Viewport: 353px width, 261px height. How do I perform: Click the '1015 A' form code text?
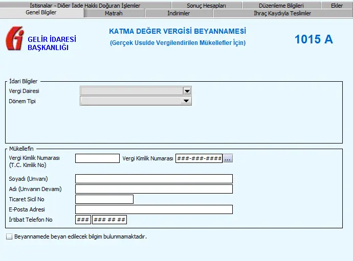314,39
